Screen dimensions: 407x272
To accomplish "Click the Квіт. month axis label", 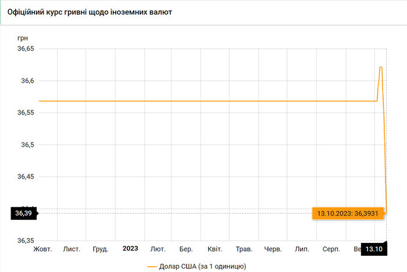I will coord(215,249).
